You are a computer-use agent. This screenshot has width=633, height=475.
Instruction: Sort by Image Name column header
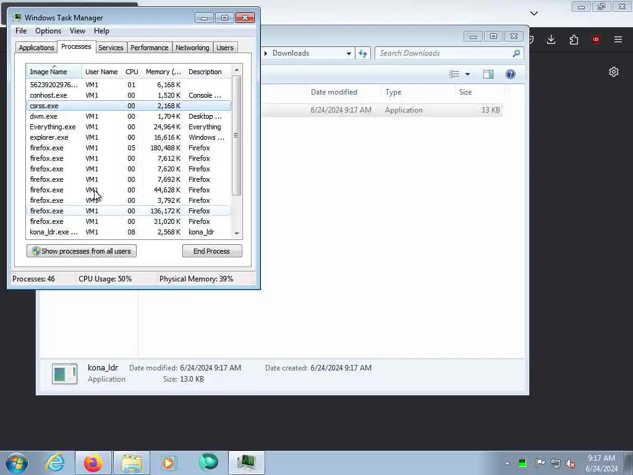tap(54, 72)
